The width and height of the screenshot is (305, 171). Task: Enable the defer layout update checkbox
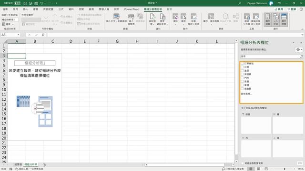point(243,163)
